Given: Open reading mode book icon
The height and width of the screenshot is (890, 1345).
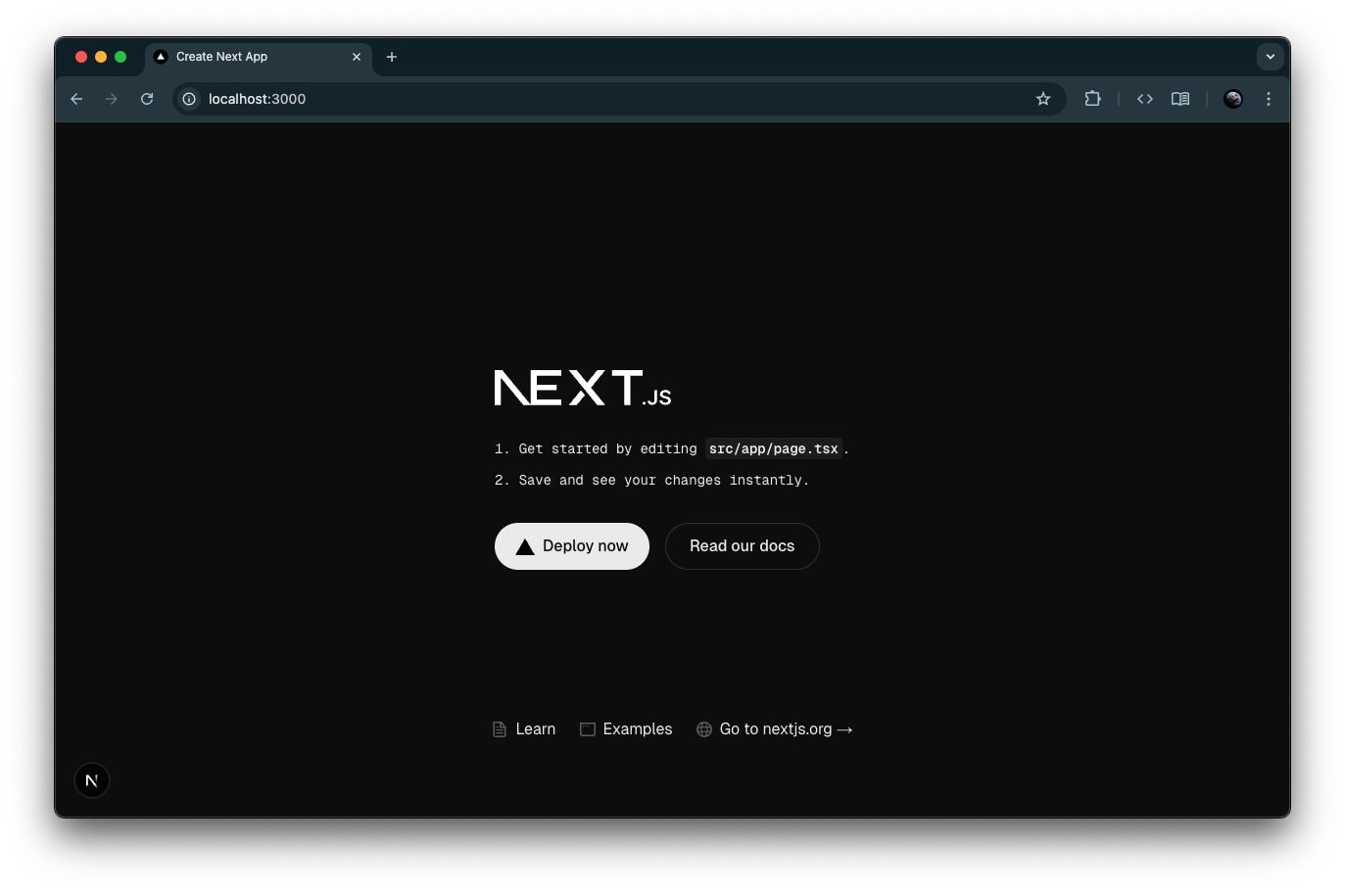Looking at the screenshot, I should tap(1180, 99).
